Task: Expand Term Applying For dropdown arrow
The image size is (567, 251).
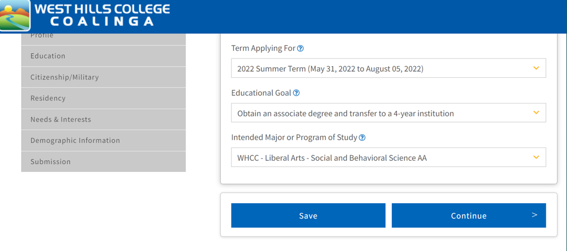Action: (x=536, y=68)
